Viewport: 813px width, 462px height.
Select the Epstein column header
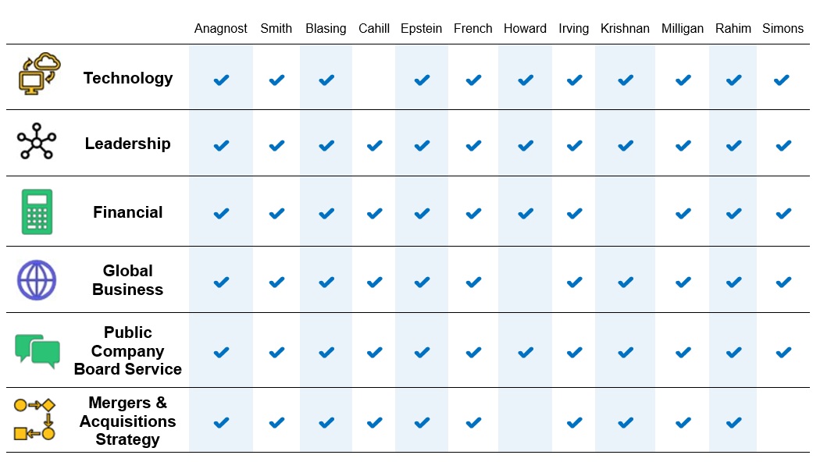pos(421,29)
